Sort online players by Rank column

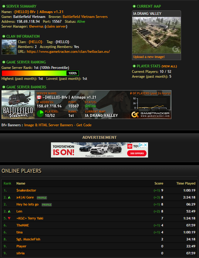[x=7, y=183]
